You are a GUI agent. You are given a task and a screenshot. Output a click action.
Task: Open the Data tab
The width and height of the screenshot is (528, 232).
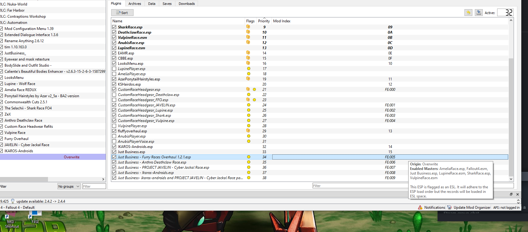152,4
